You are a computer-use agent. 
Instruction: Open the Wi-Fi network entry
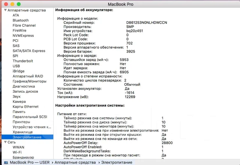pyautogui.click(x=17, y=152)
